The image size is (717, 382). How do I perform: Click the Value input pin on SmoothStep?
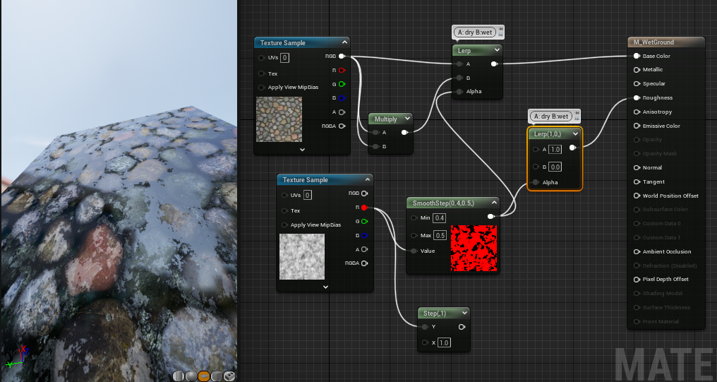coord(414,251)
